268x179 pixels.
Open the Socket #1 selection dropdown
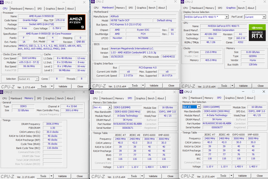click(x=37, y=79)
